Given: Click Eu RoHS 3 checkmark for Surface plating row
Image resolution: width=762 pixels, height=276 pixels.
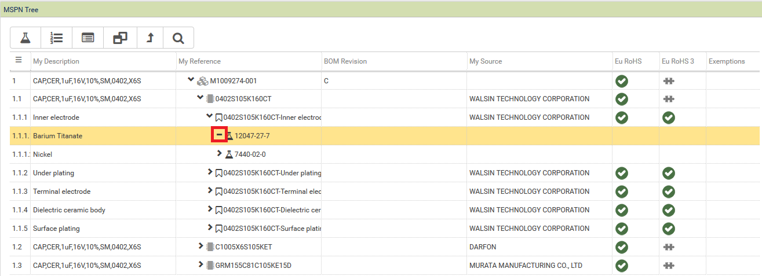Looking at the screenshot, I should pyautogui.click(x=669, y=229).
